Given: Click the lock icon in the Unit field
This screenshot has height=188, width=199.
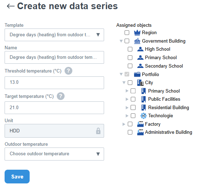Looking at the screenshot, I should click(98, 131).
